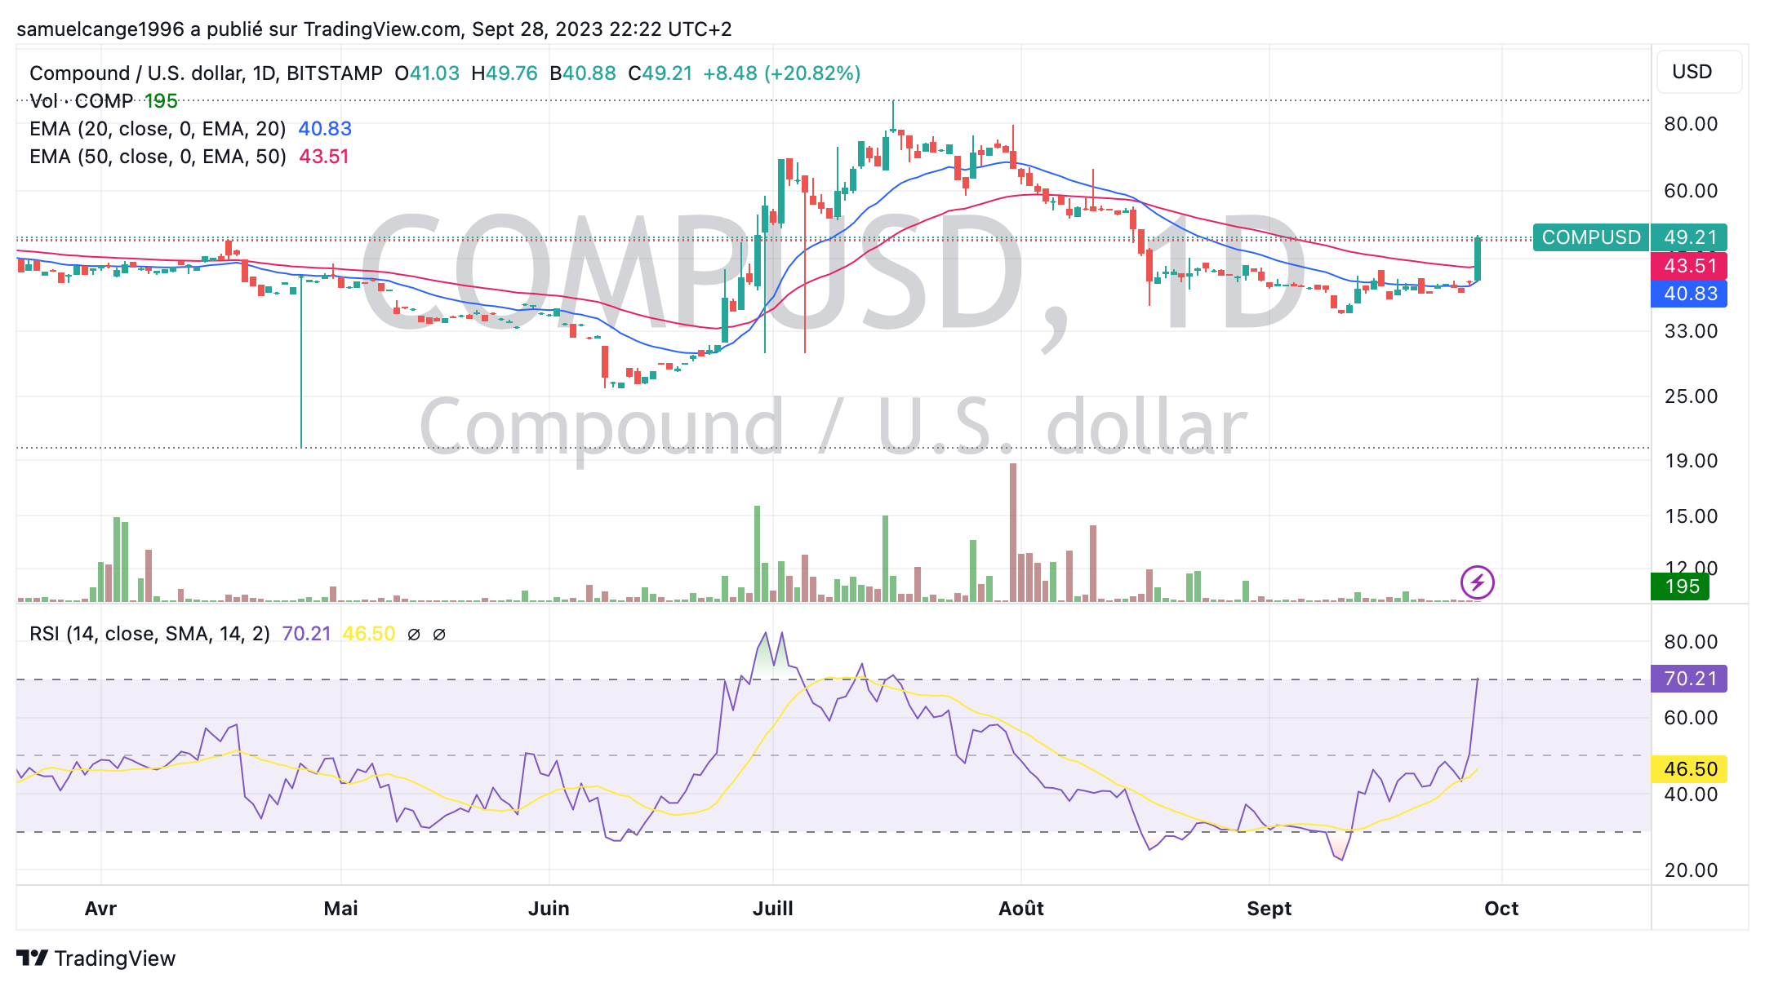Click the second ∅ symbol in RSI legend
1765x987 pixels.
(439, 634)
